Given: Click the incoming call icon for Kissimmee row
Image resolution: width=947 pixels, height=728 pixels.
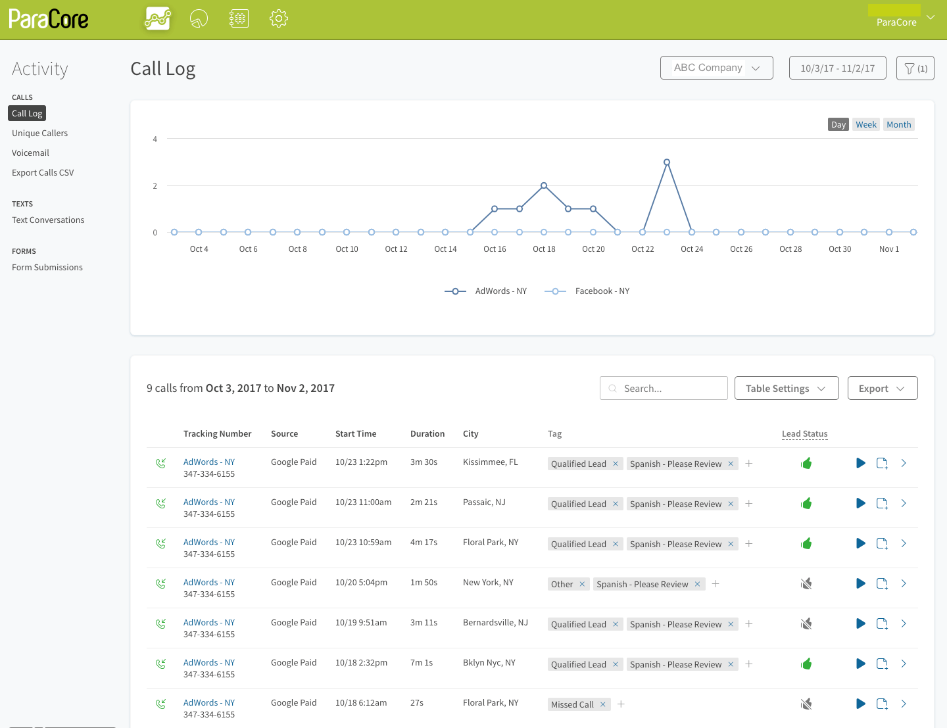Looking at the screenshot, I should (x=160, y=463).
